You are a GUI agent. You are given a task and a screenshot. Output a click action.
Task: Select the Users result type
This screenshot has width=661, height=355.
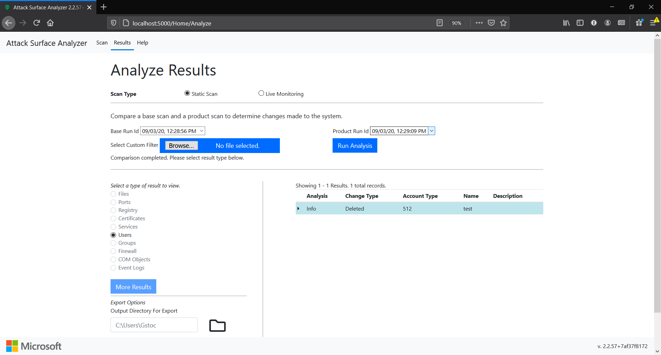pyautogui.click(x=113, y=235)
